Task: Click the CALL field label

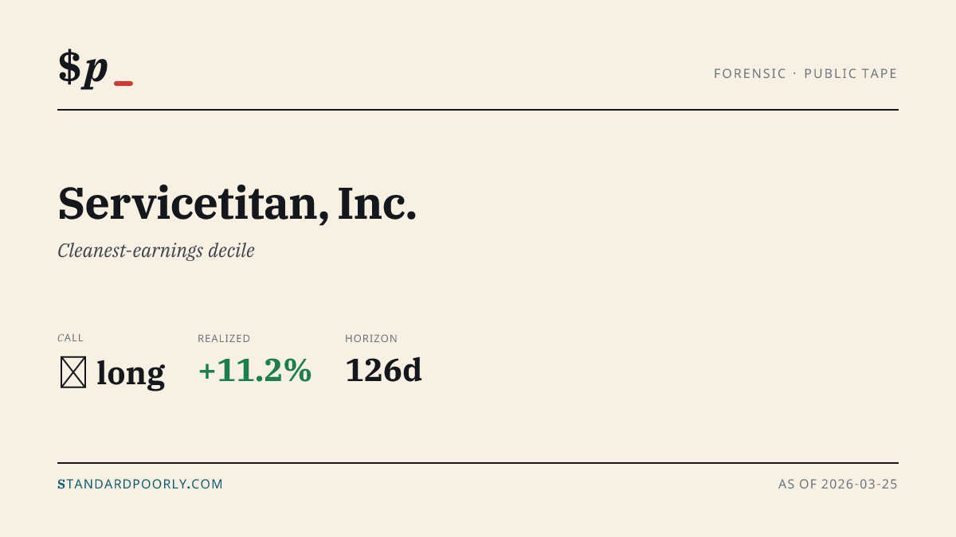Action: 70,338
